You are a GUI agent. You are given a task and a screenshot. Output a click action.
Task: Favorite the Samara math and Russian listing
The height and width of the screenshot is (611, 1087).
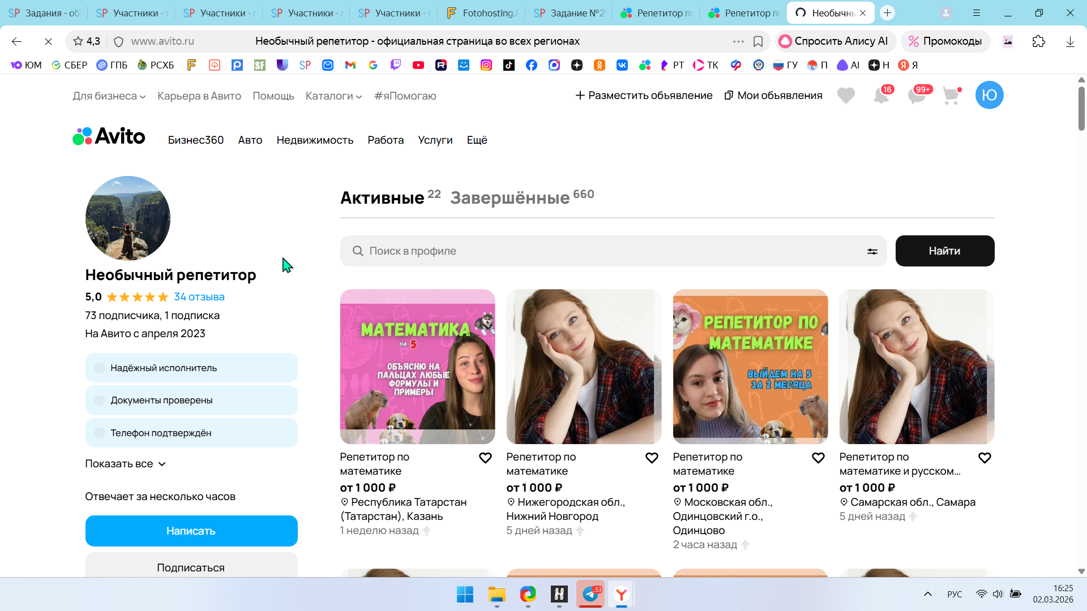point(985,458)
